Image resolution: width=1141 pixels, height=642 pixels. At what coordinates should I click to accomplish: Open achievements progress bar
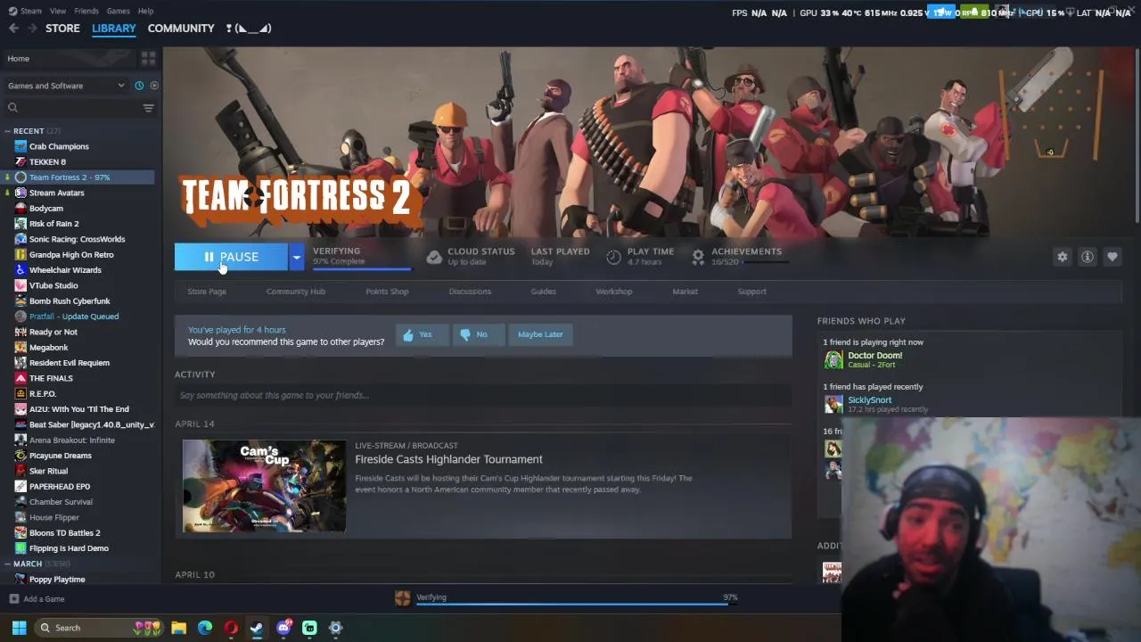tap(767, 262)
